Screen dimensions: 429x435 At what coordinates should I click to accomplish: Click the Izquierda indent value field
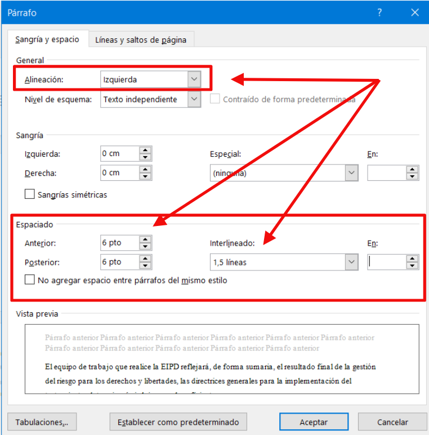click(119, 153)
